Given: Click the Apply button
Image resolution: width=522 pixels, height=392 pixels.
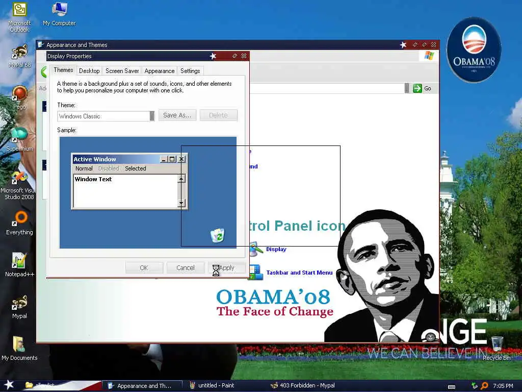Looking at the screenshot, I should [x=227, y=267].
